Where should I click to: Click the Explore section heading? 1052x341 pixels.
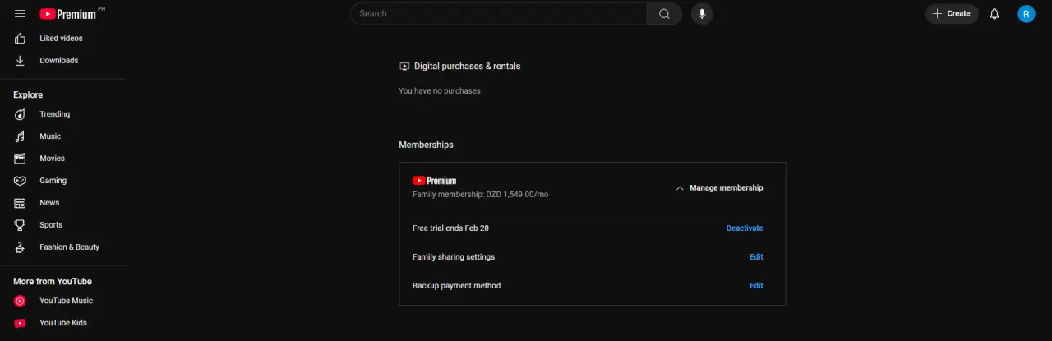pyautogui.click(x=28, y=95)
